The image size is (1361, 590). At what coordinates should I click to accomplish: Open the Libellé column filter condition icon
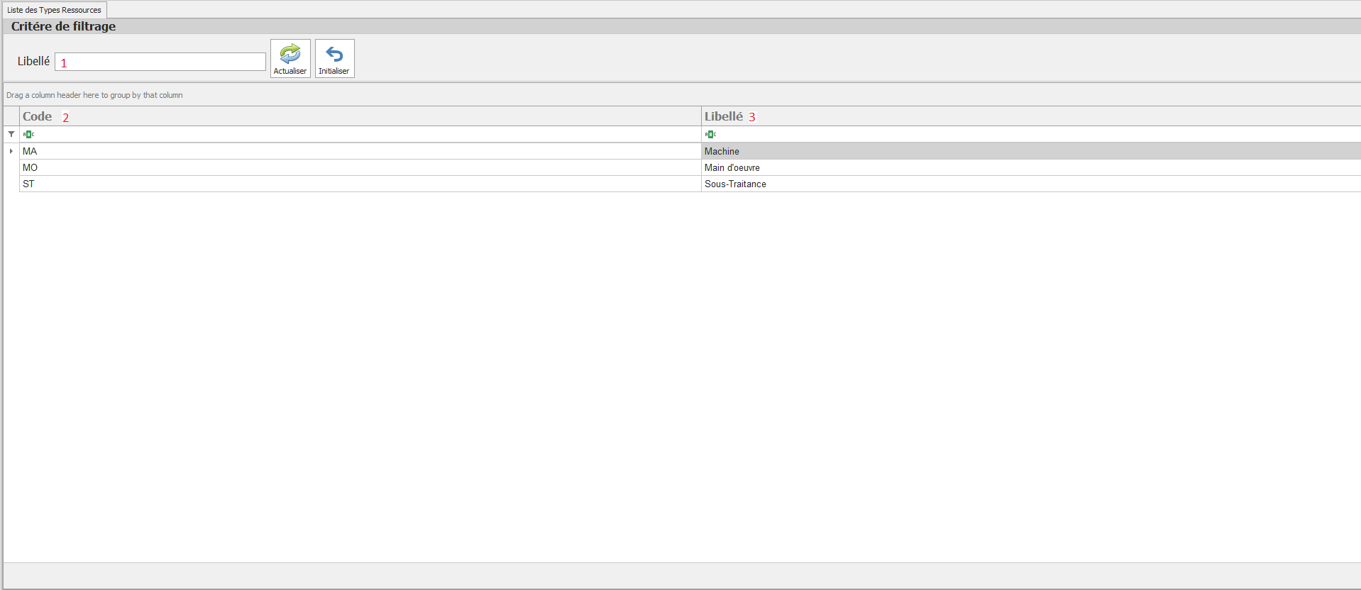point(710,134)
